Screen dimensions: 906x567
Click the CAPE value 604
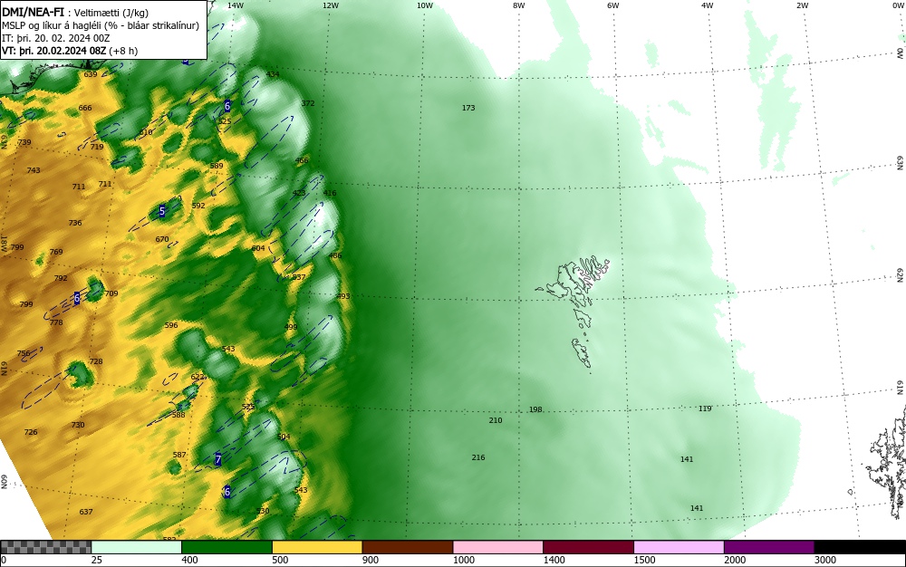(258, 248)
